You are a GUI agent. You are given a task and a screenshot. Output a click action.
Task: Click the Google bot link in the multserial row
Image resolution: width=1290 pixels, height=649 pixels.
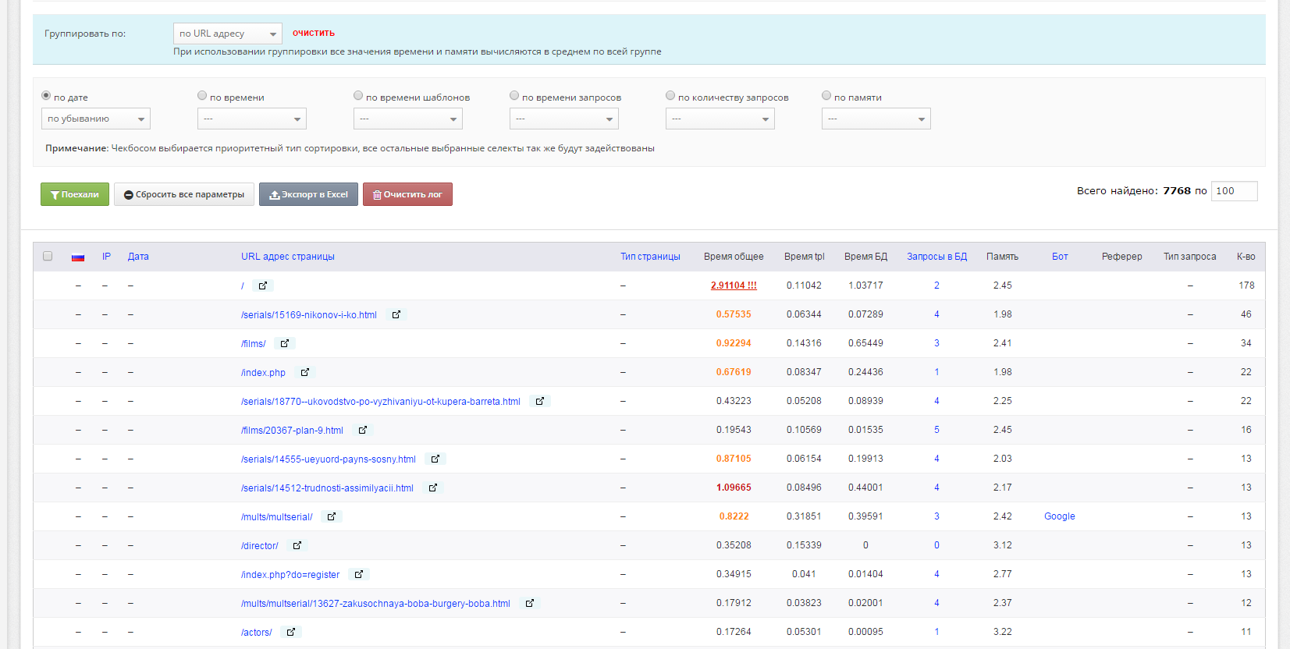[x=1060, y=516]
